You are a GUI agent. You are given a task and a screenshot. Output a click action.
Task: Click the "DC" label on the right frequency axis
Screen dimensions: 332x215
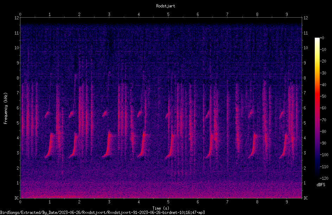tap(306, 198)
